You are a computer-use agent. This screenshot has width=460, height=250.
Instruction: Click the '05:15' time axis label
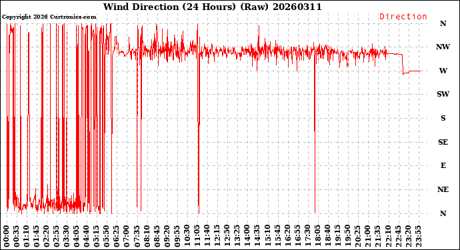click(97, 237)
